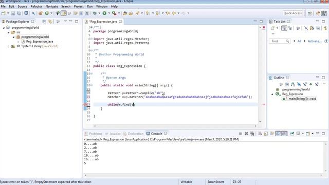Click the New Java Class toolbar icon
329x185 pixels.
coord(47,13)
